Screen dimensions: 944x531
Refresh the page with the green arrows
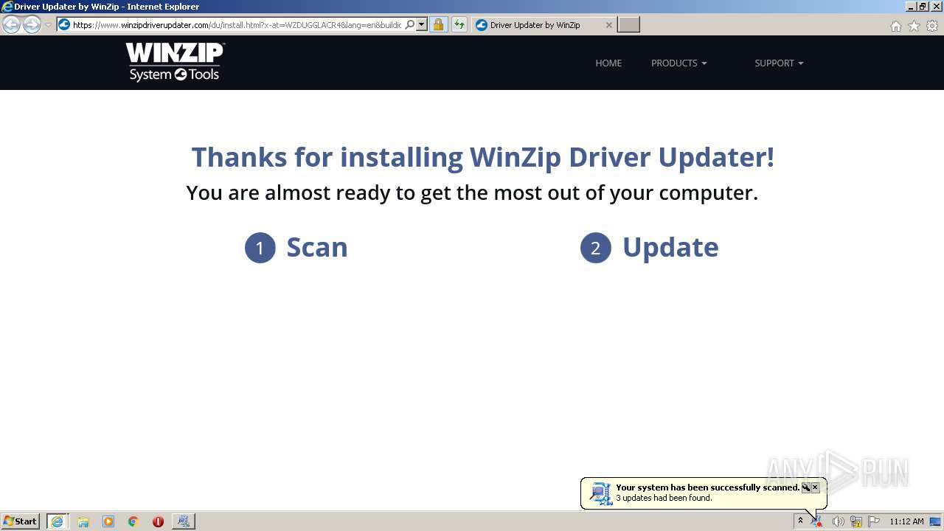click(459, 24)
